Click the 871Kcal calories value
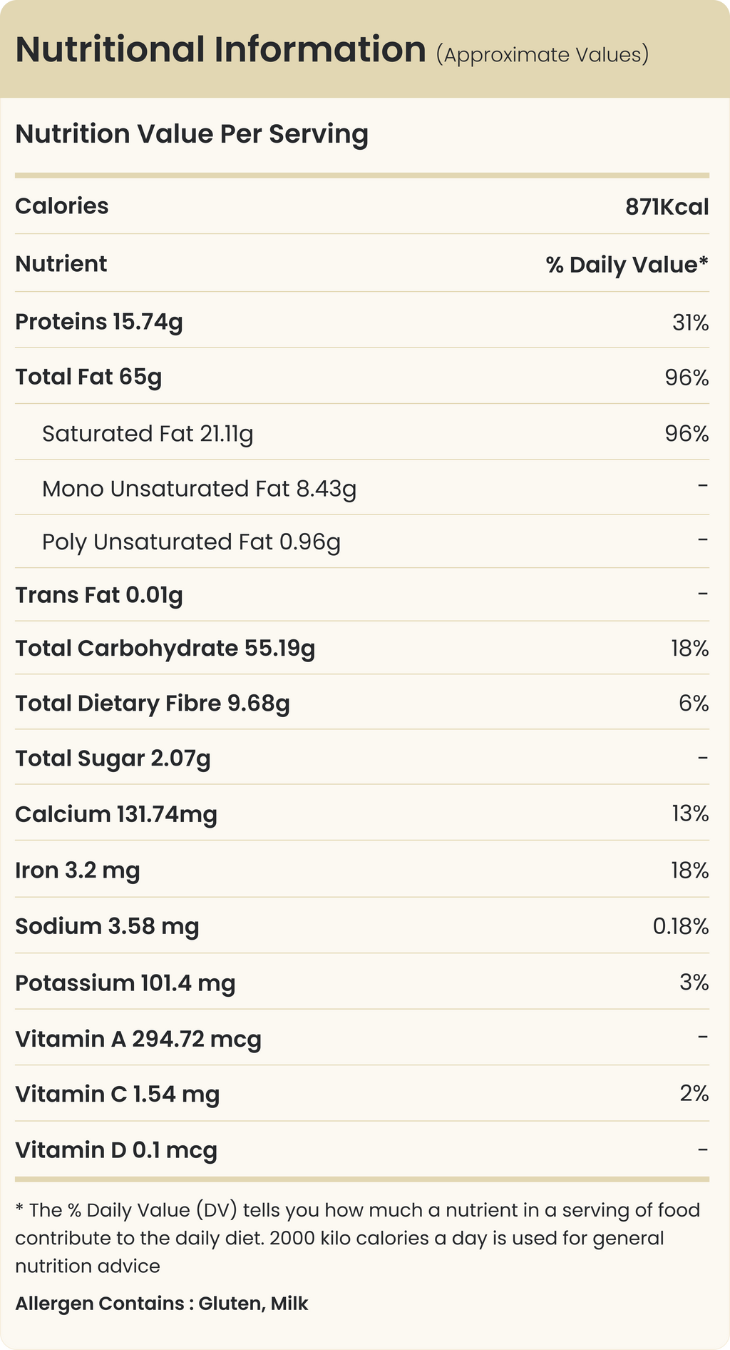This screenshot has height=1350, width=730. 667,207
